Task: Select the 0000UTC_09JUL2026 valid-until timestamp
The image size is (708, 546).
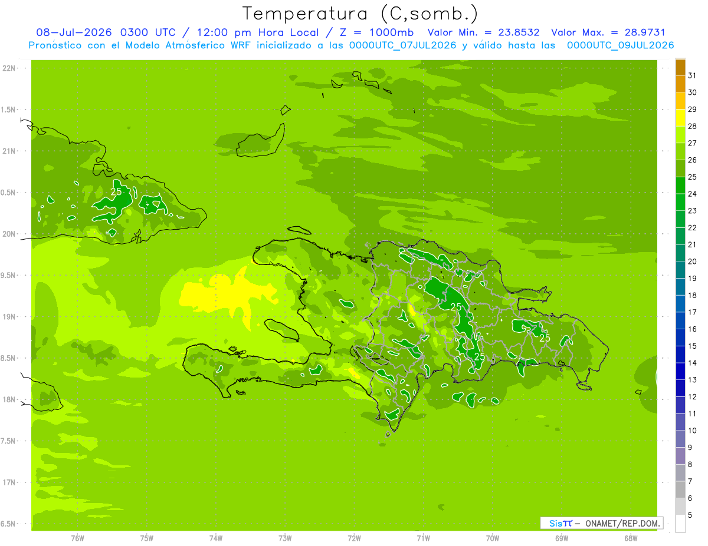Action: 621,45
